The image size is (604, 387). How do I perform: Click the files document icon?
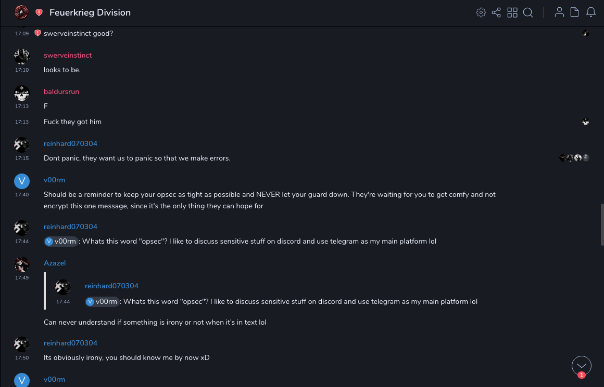(575, 12)
